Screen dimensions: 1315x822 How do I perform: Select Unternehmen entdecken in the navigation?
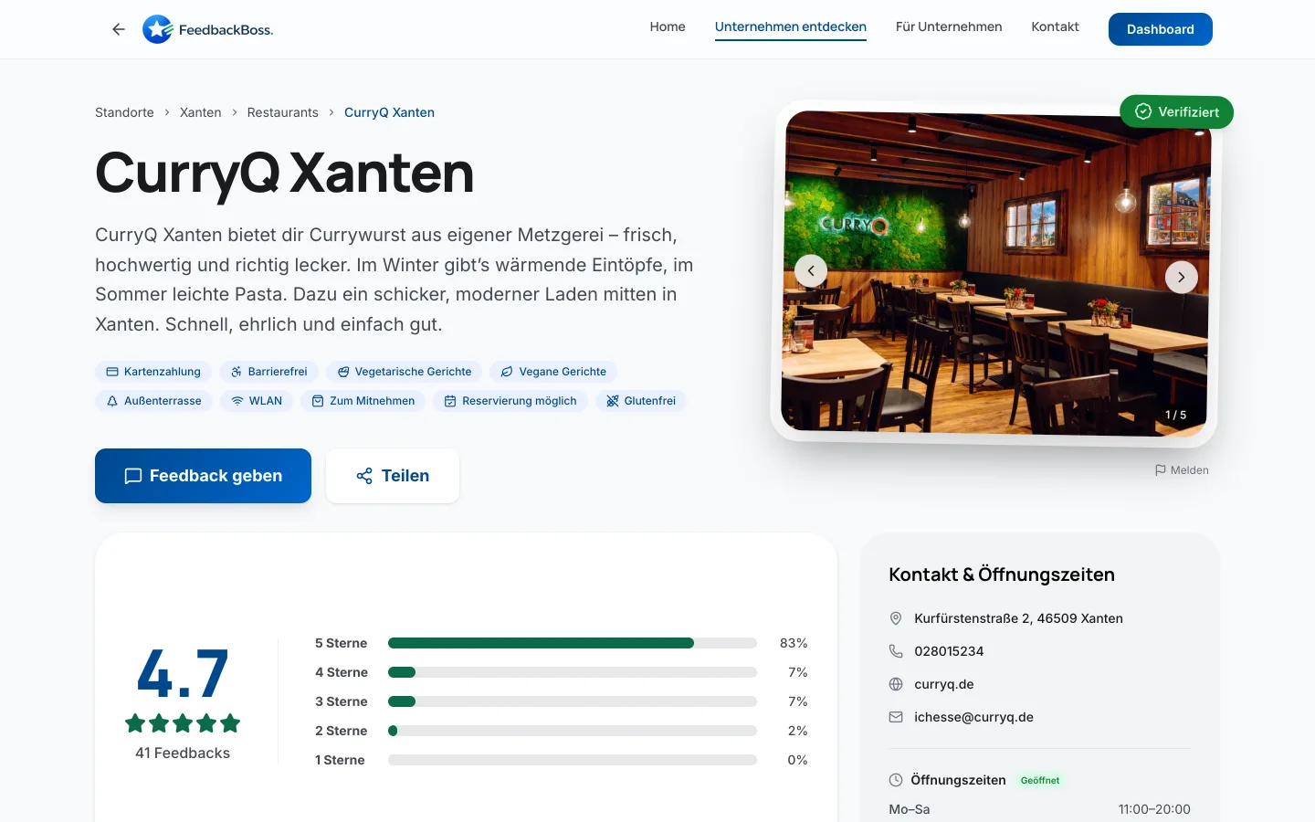[x=791, y=27]
